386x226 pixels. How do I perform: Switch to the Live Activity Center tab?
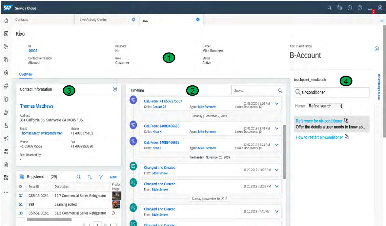coord(93,19)
